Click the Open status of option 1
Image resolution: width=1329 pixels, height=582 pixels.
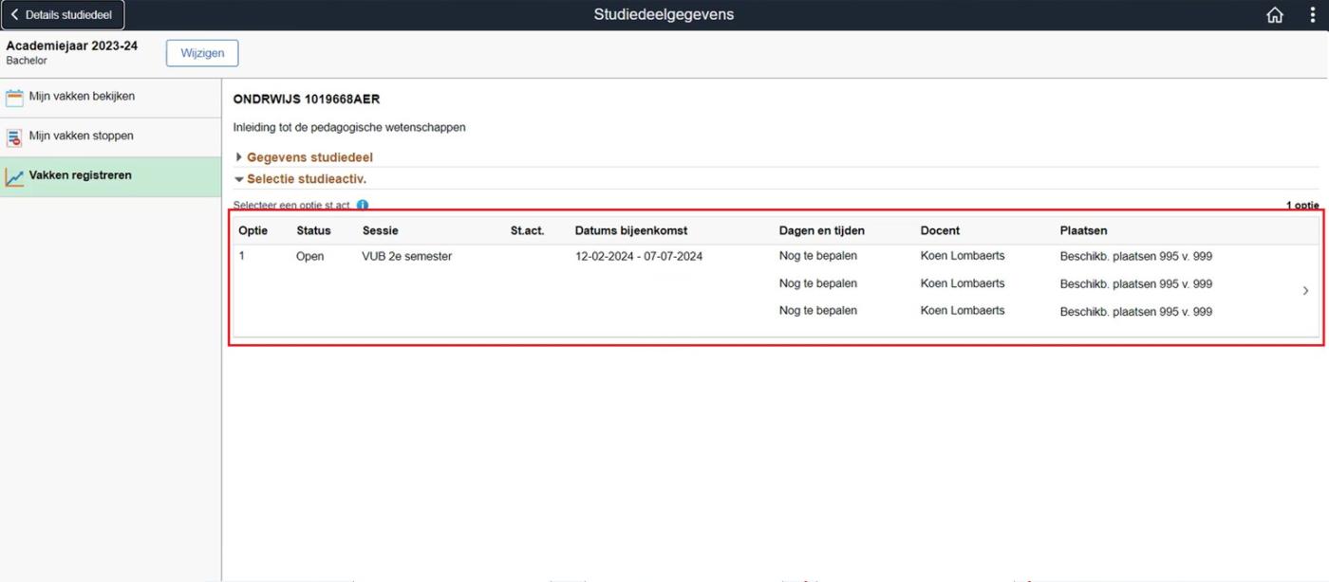coord(309,257)
